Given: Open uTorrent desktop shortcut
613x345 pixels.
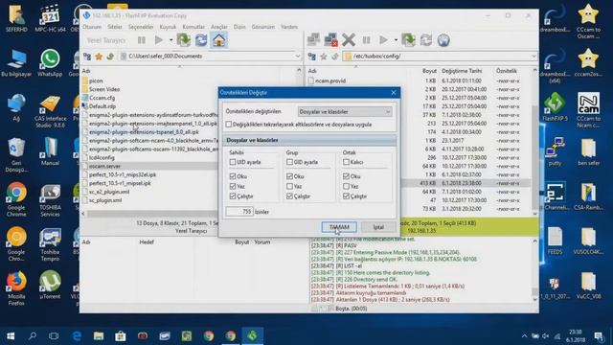Looking at the screenshot, I should 50,285.
